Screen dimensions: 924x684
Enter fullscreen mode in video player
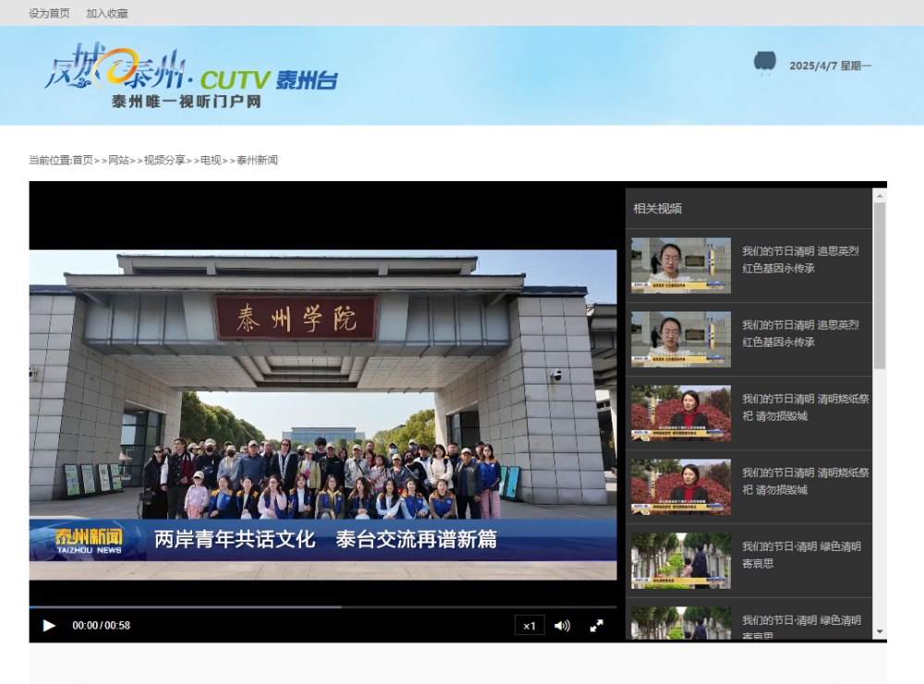pyautogui.click(x=597, y=626)
